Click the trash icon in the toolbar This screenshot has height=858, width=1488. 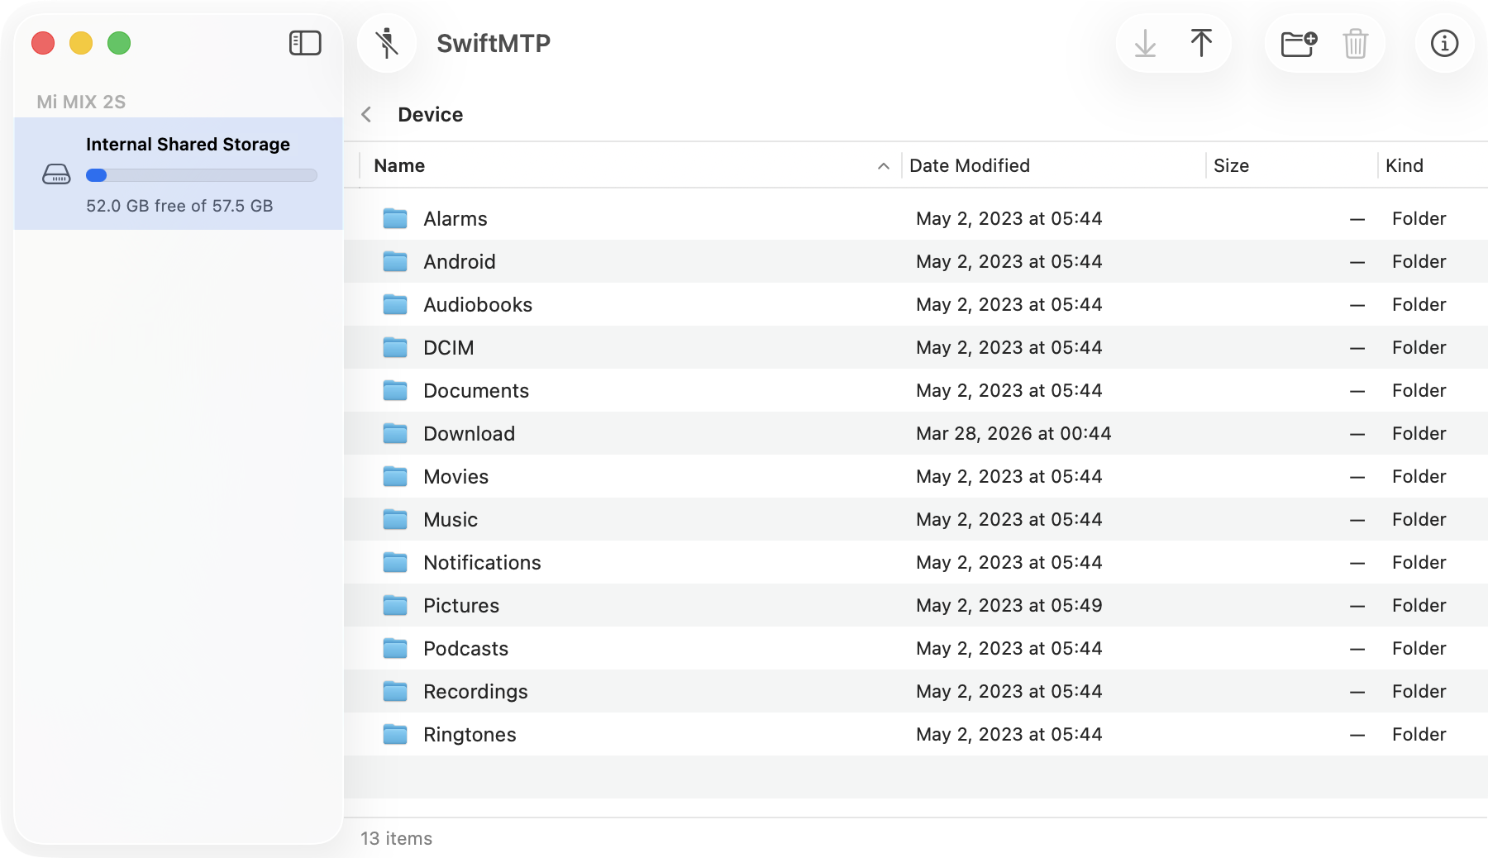click(1353, 42)
